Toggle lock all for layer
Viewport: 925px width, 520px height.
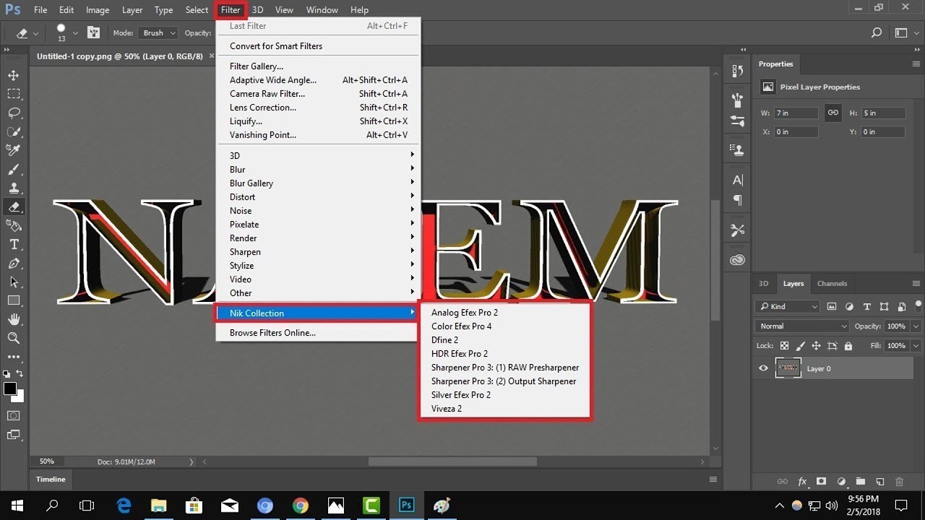pos(848,346)
